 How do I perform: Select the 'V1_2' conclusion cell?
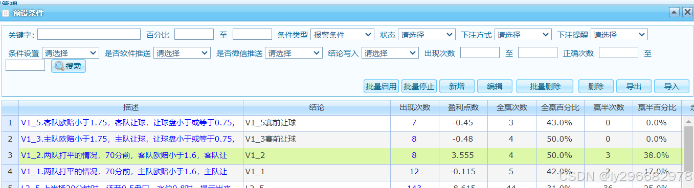(x=317, y=155)
